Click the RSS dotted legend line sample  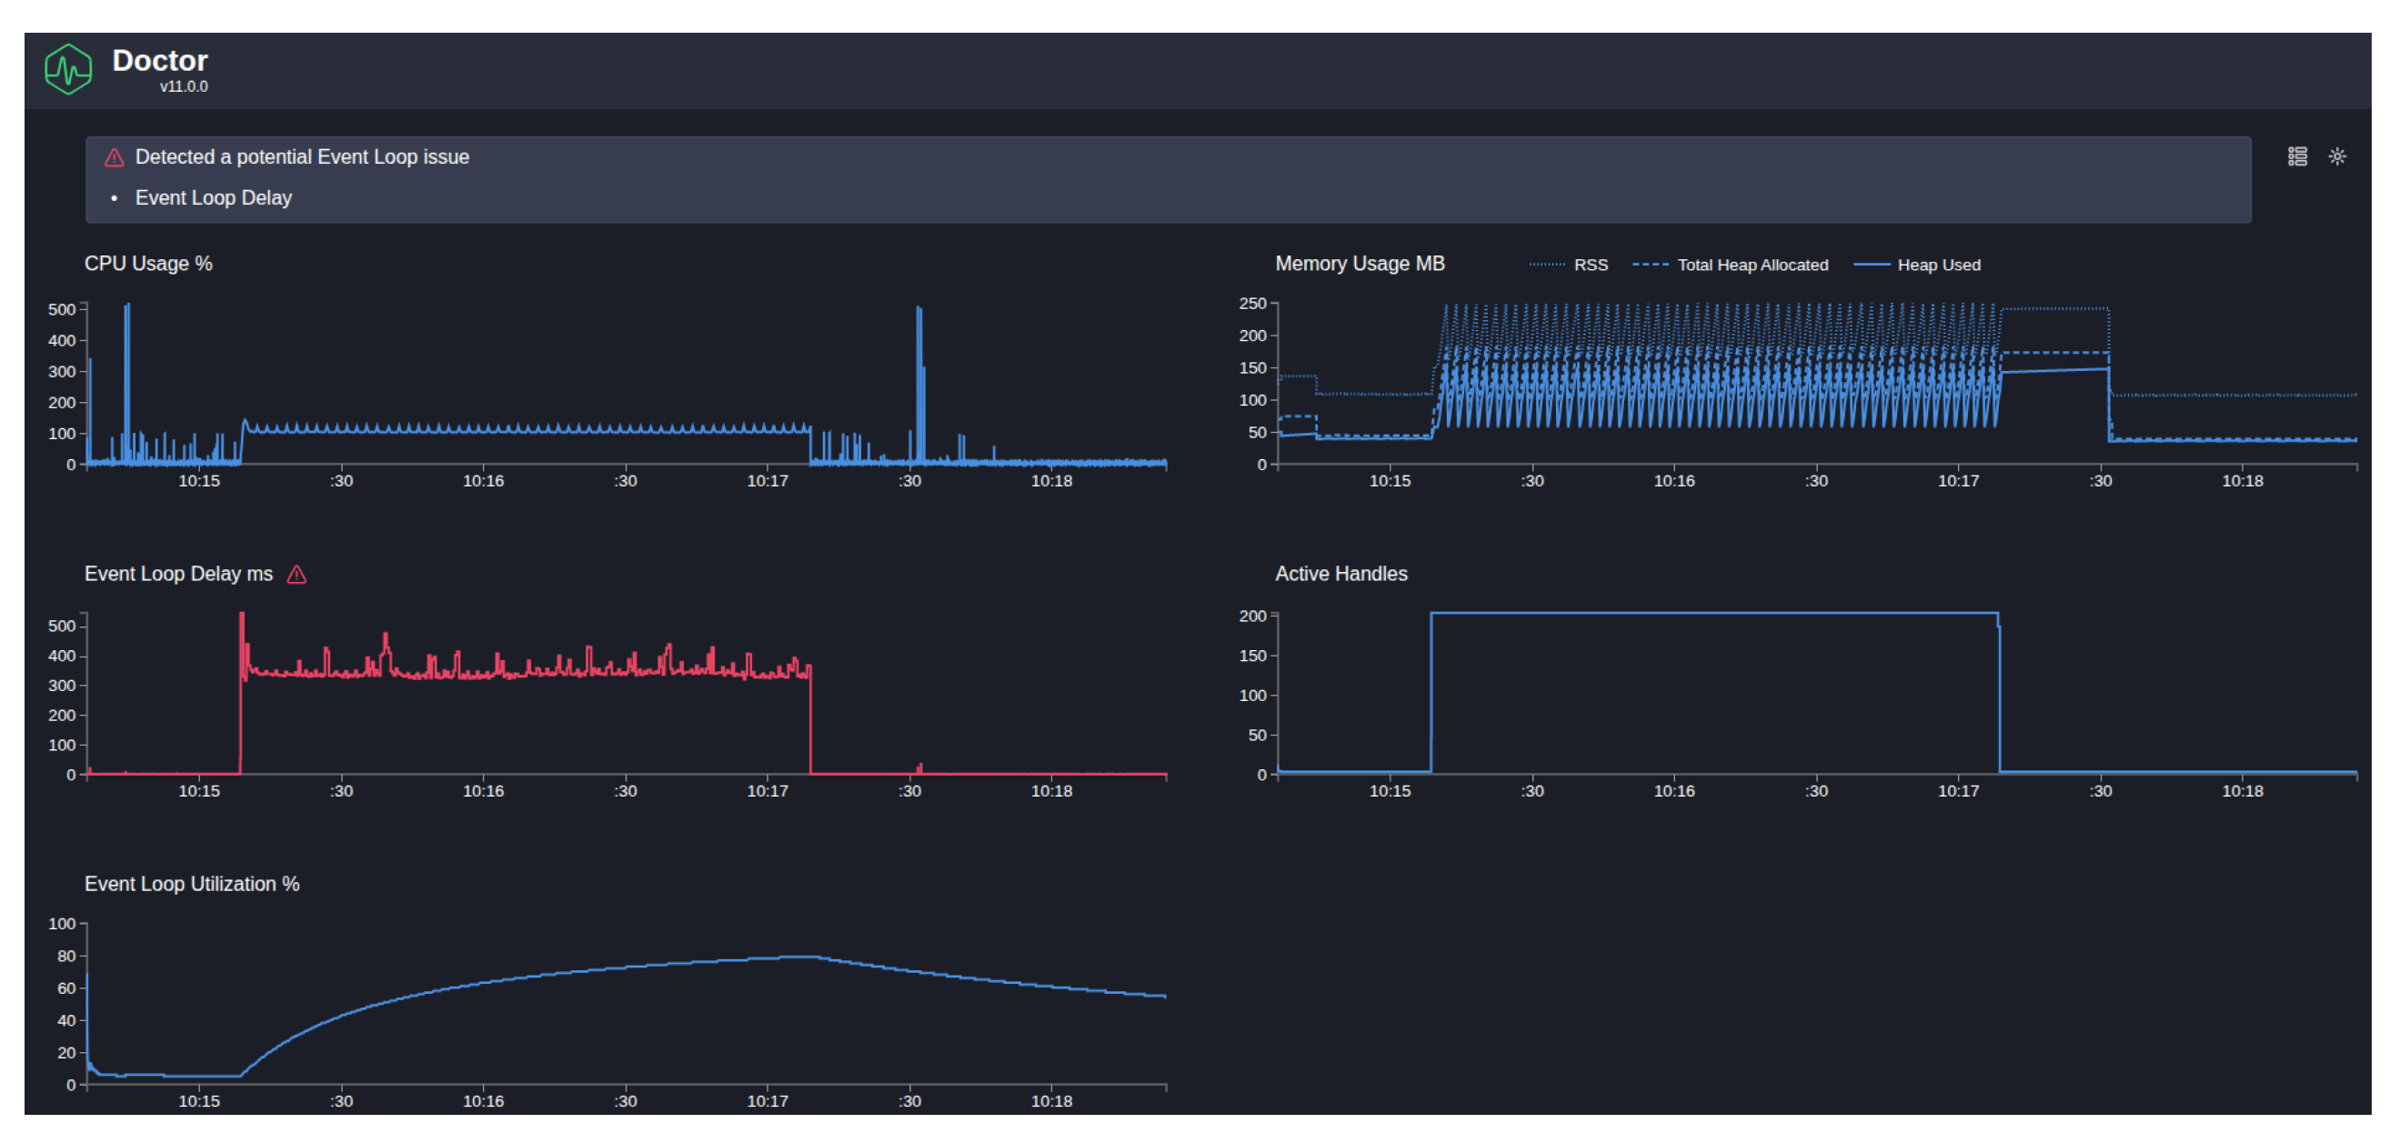[1546, 265]
